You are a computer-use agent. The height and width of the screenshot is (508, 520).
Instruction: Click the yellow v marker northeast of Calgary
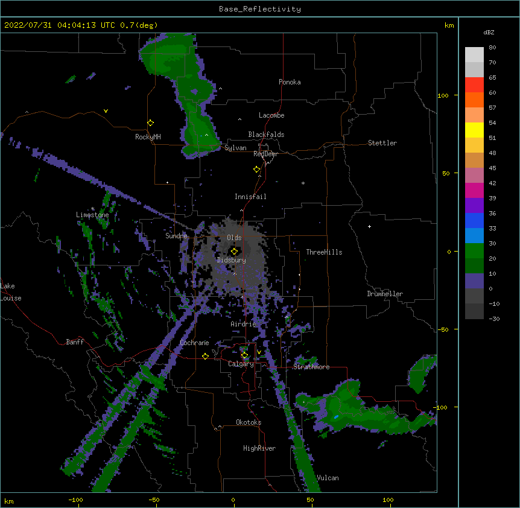pos(259,352)
